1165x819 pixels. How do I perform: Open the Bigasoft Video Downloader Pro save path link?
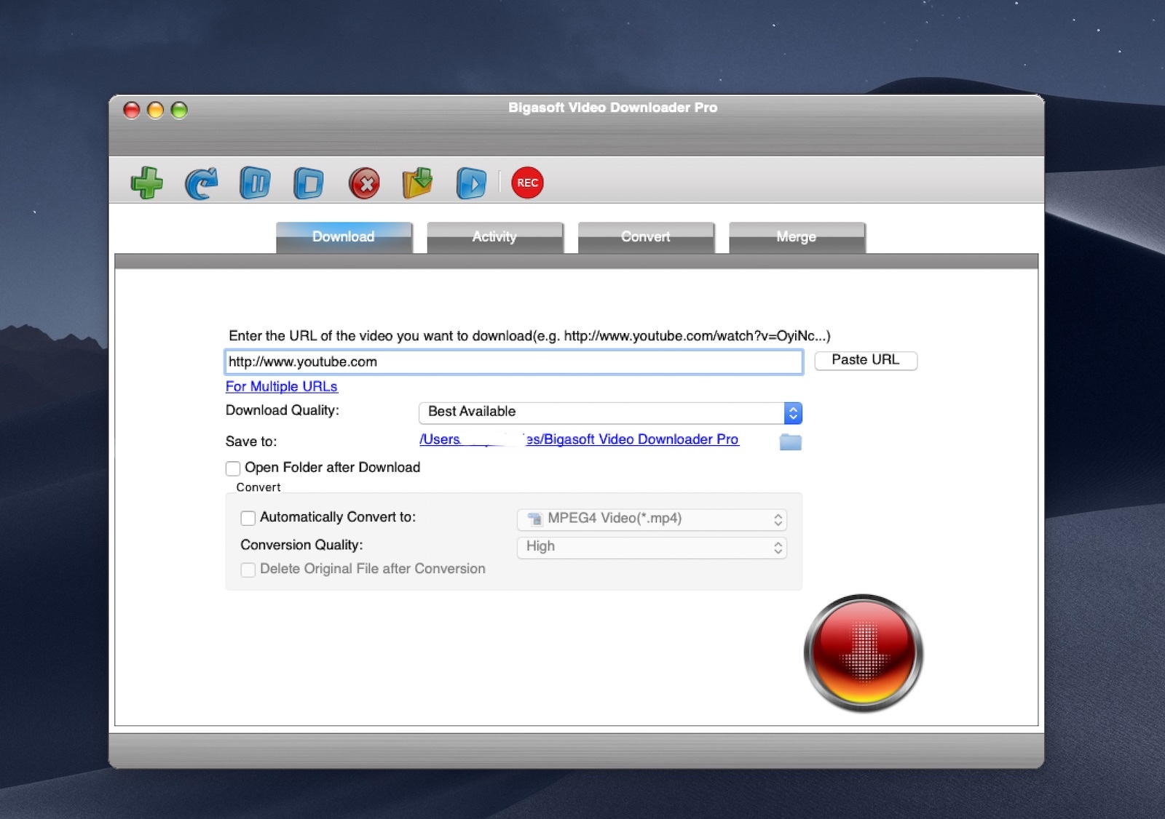(579, 439)
